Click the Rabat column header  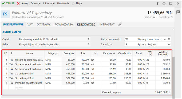(139, 53)
